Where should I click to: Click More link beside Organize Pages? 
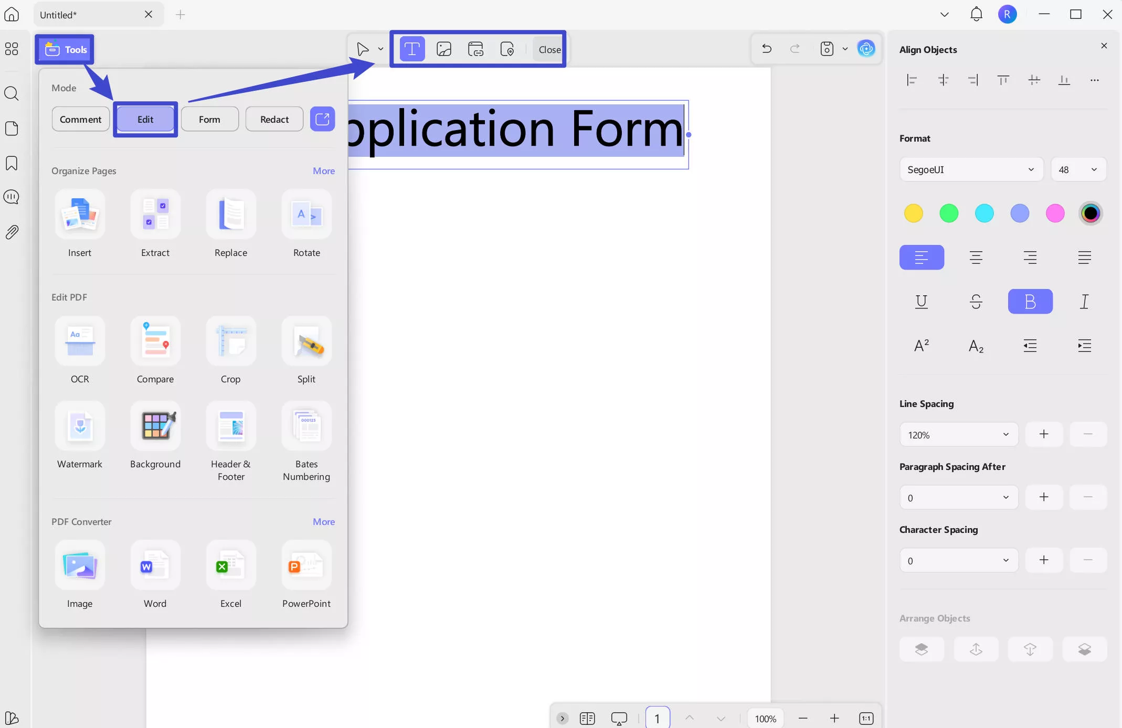[323, 171]
